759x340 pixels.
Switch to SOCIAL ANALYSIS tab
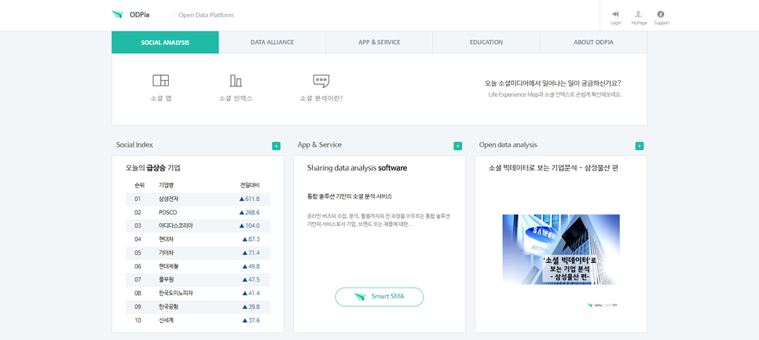[x=165, y=42]
